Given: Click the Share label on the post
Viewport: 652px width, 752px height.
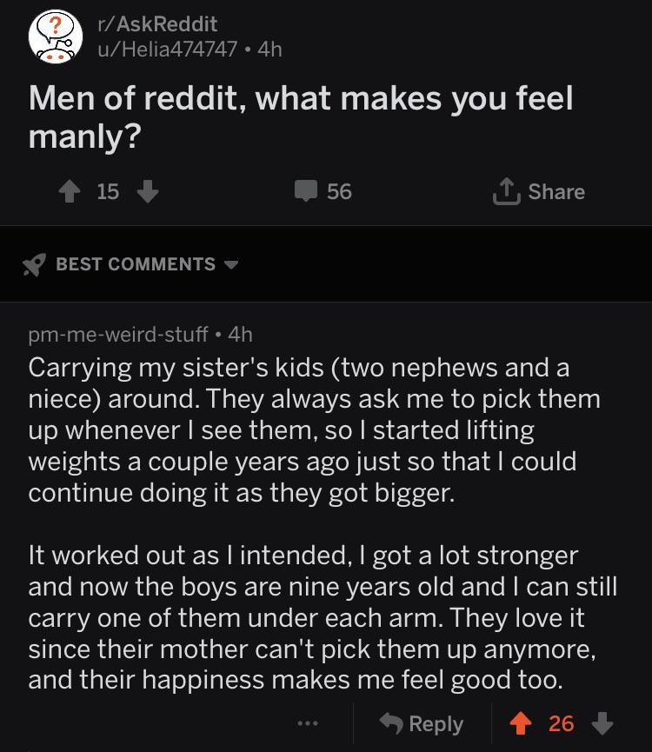Looking at the screenshot, I should [x=556, y=191].
